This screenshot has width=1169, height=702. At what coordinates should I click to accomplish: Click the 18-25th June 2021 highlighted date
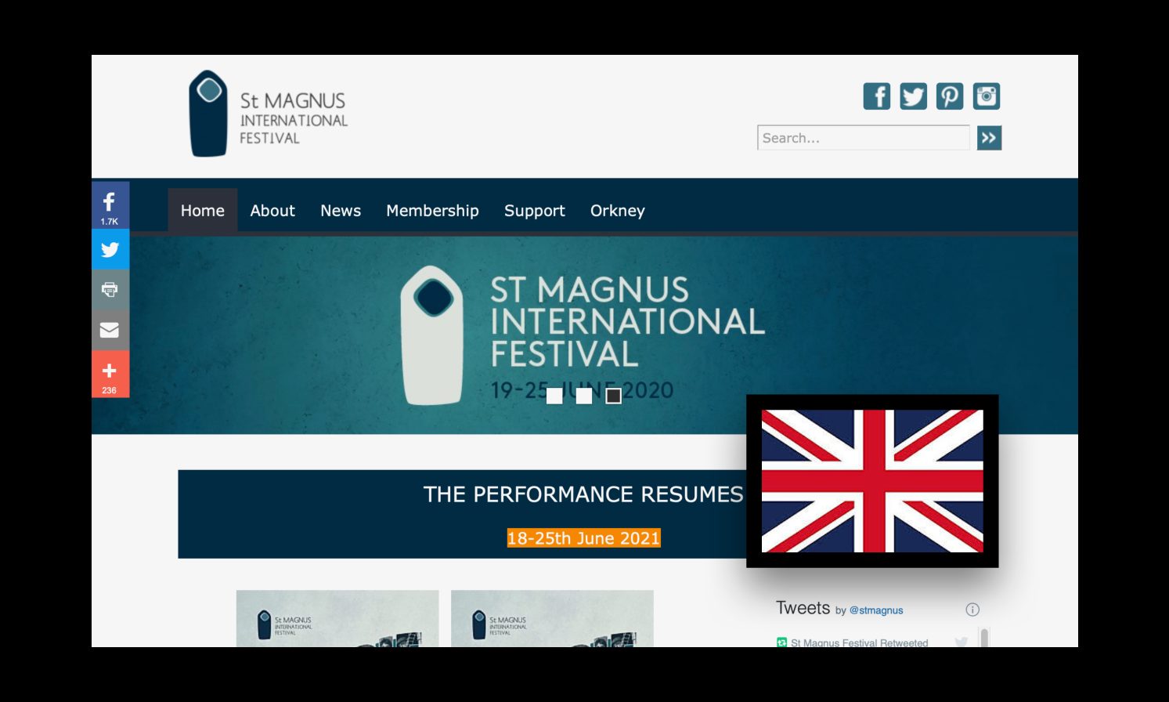[x=584, y=538]
